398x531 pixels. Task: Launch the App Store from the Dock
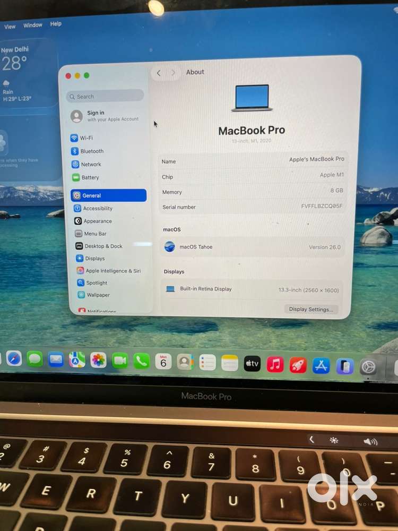321,365
